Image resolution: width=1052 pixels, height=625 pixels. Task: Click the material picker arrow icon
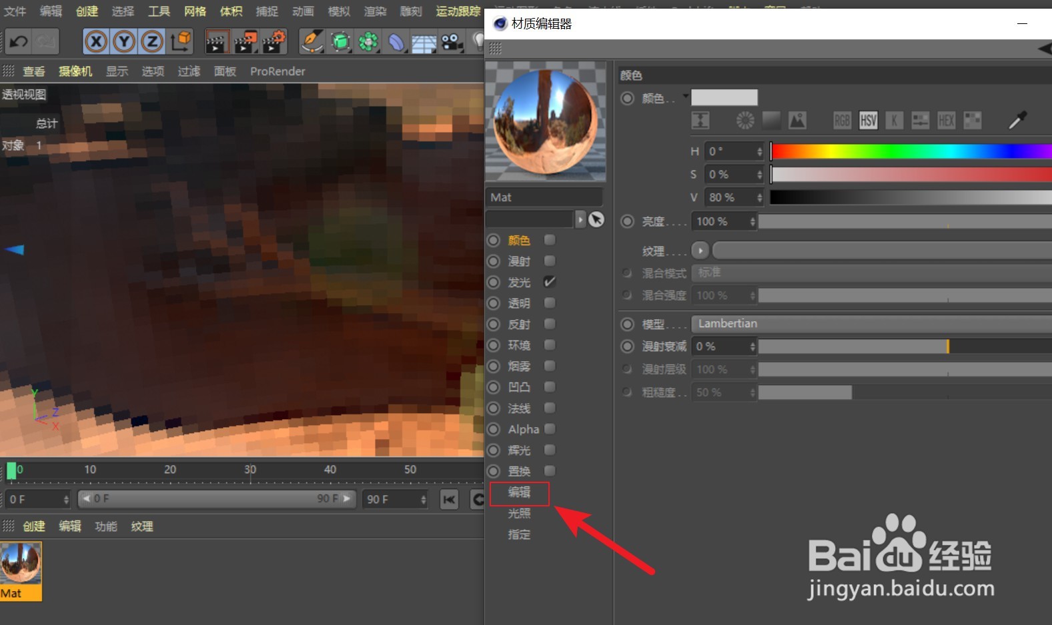tap(596, 219)
